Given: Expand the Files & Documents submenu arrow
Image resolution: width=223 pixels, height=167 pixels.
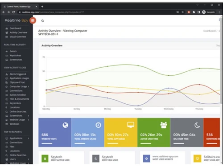Looking at the screenshot, I should [29, 99].
